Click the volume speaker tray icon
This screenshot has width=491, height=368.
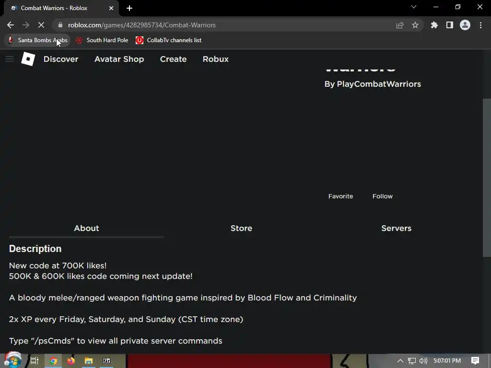click(x=423, y=361)
